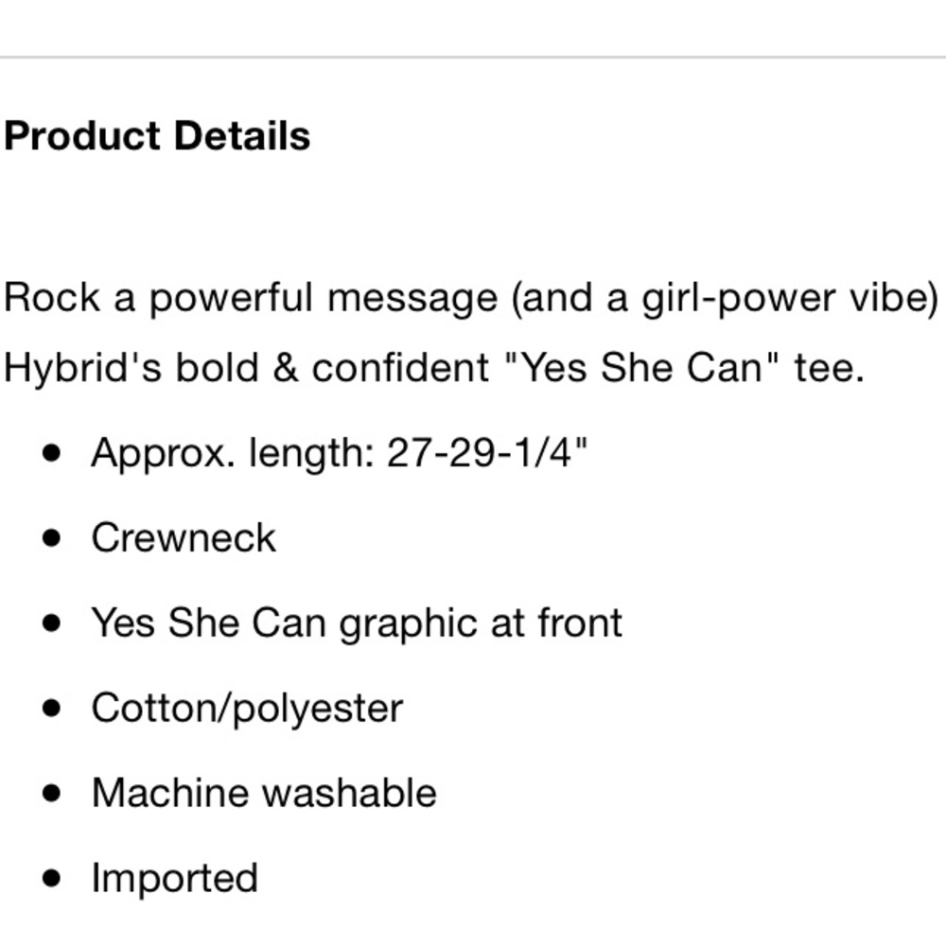946x946 pixels.
Task: Click the 27-29-1/4" measurement value
Action: pyautogui.click(x=486, y=451)
